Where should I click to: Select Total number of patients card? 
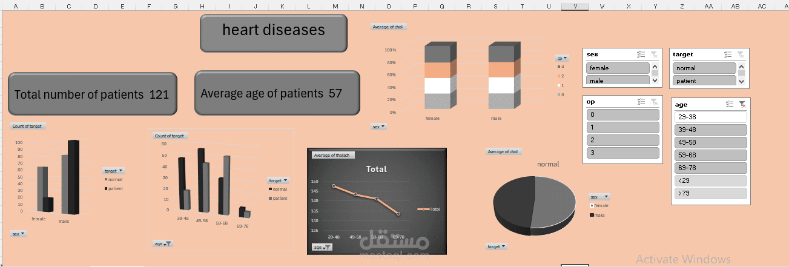pos(93,94)
